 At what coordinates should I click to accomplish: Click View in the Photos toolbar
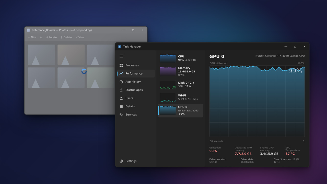coord(80,37)
